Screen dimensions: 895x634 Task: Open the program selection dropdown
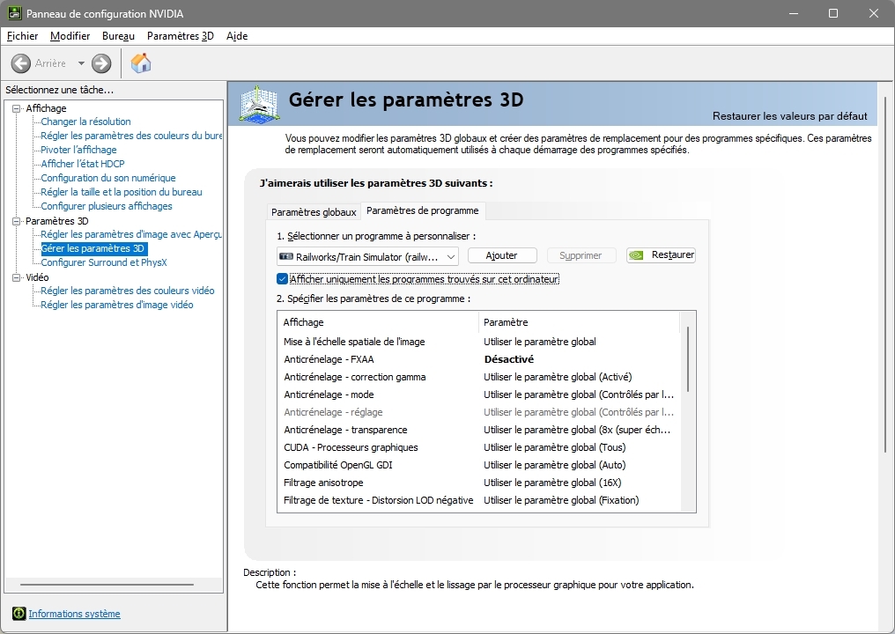pyautogui.click(x=367, y=257)
